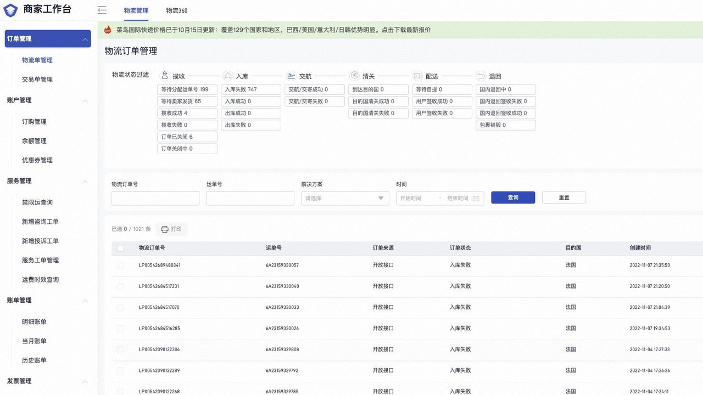703x395 pixels.
Task: Open 禁限运查询 in the sidebar
Action: coord(37,202)
